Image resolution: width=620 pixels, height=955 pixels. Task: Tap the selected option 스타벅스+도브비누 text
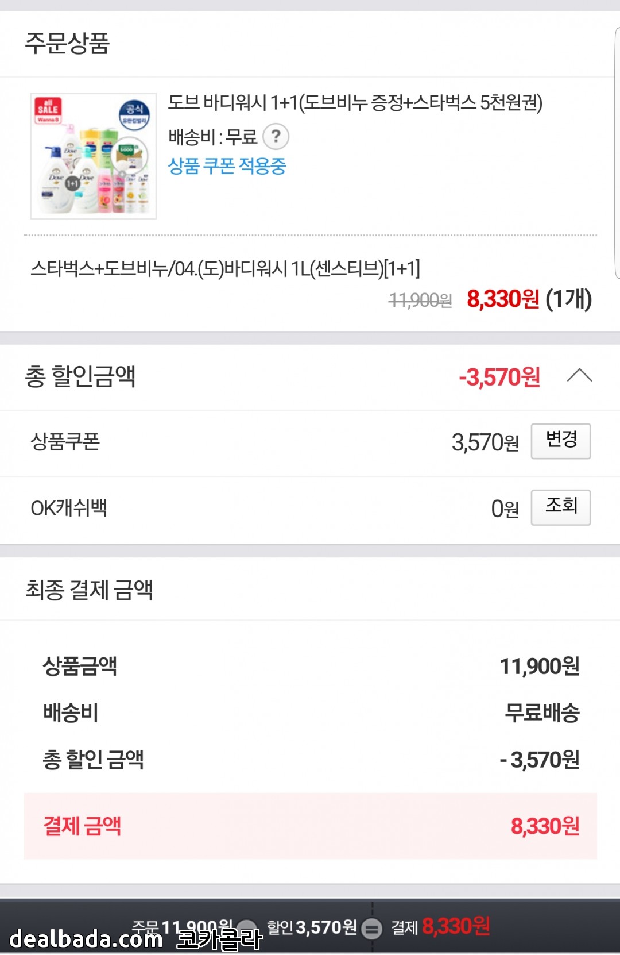[x=225, y=268]
